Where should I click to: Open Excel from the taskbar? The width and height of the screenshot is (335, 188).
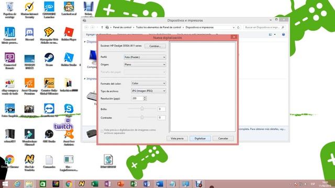[95, 184]
